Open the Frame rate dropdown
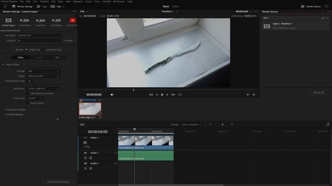Image resolution: width=332 pixels, height=186 pixels. point(35,98)
